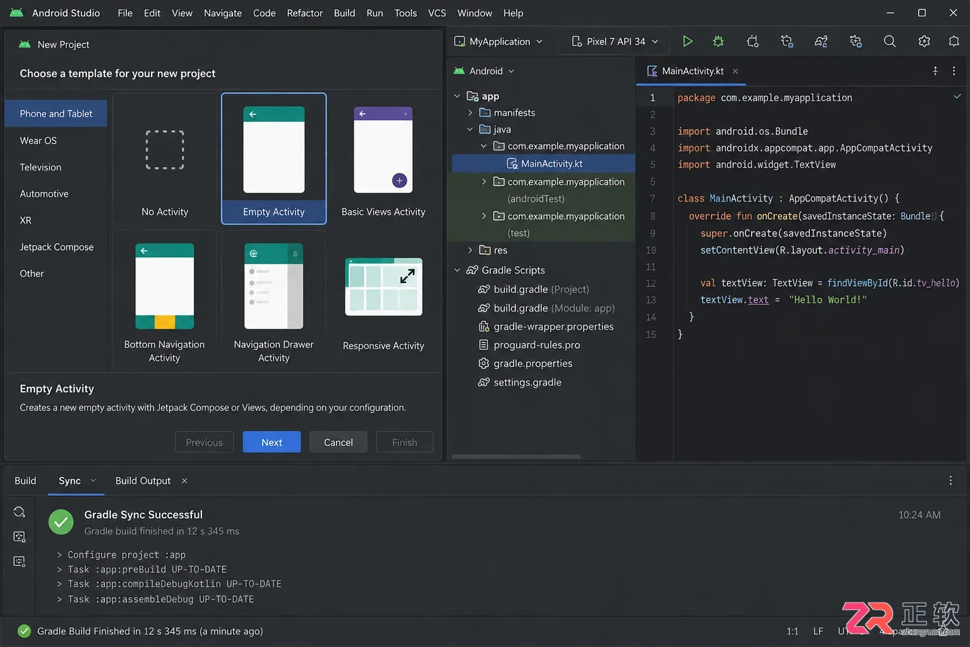Select the Automotive category
Image resolution: width=970 pixels, height=647 pixels.
coord(56,193)
